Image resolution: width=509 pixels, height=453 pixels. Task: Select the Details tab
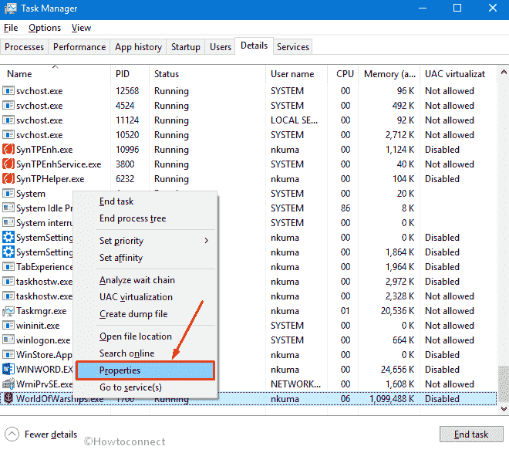[254, 46]
